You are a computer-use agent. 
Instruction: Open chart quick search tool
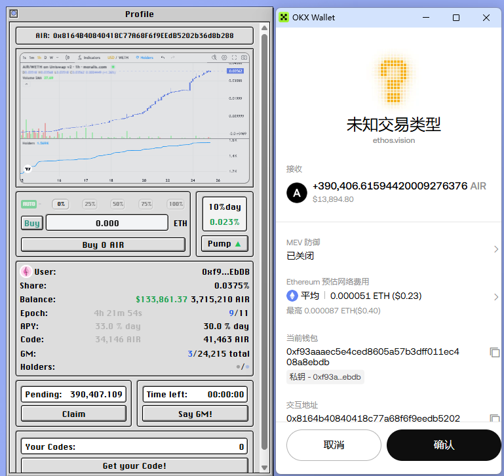[214, 58]
